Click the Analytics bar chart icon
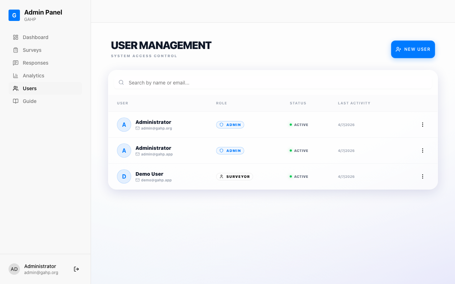This screenshot has height=284, width=455. tap(15, 76)
